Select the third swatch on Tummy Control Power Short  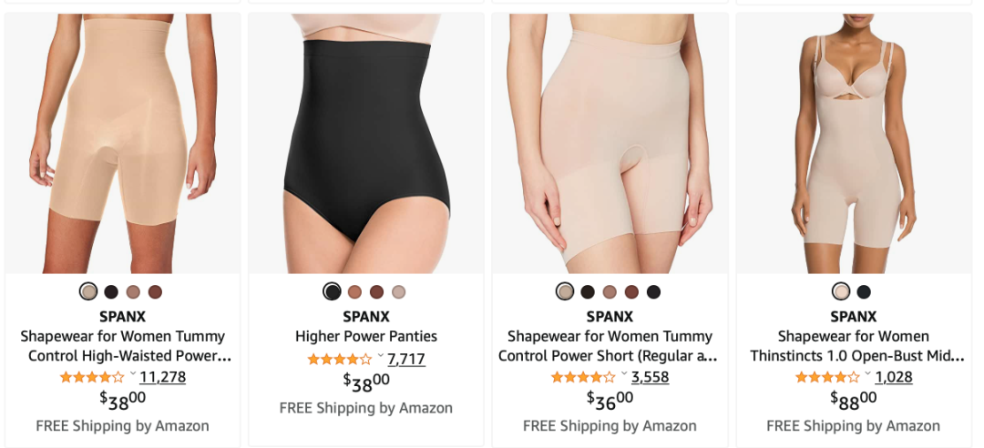pos(610,291)
